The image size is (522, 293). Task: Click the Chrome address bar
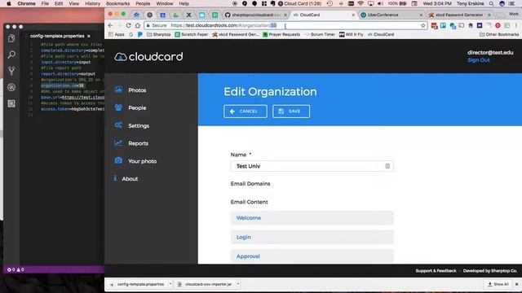coord(286,25)
